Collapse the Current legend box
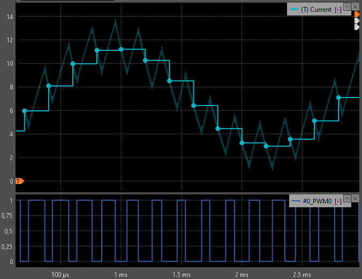 [347, 7]
